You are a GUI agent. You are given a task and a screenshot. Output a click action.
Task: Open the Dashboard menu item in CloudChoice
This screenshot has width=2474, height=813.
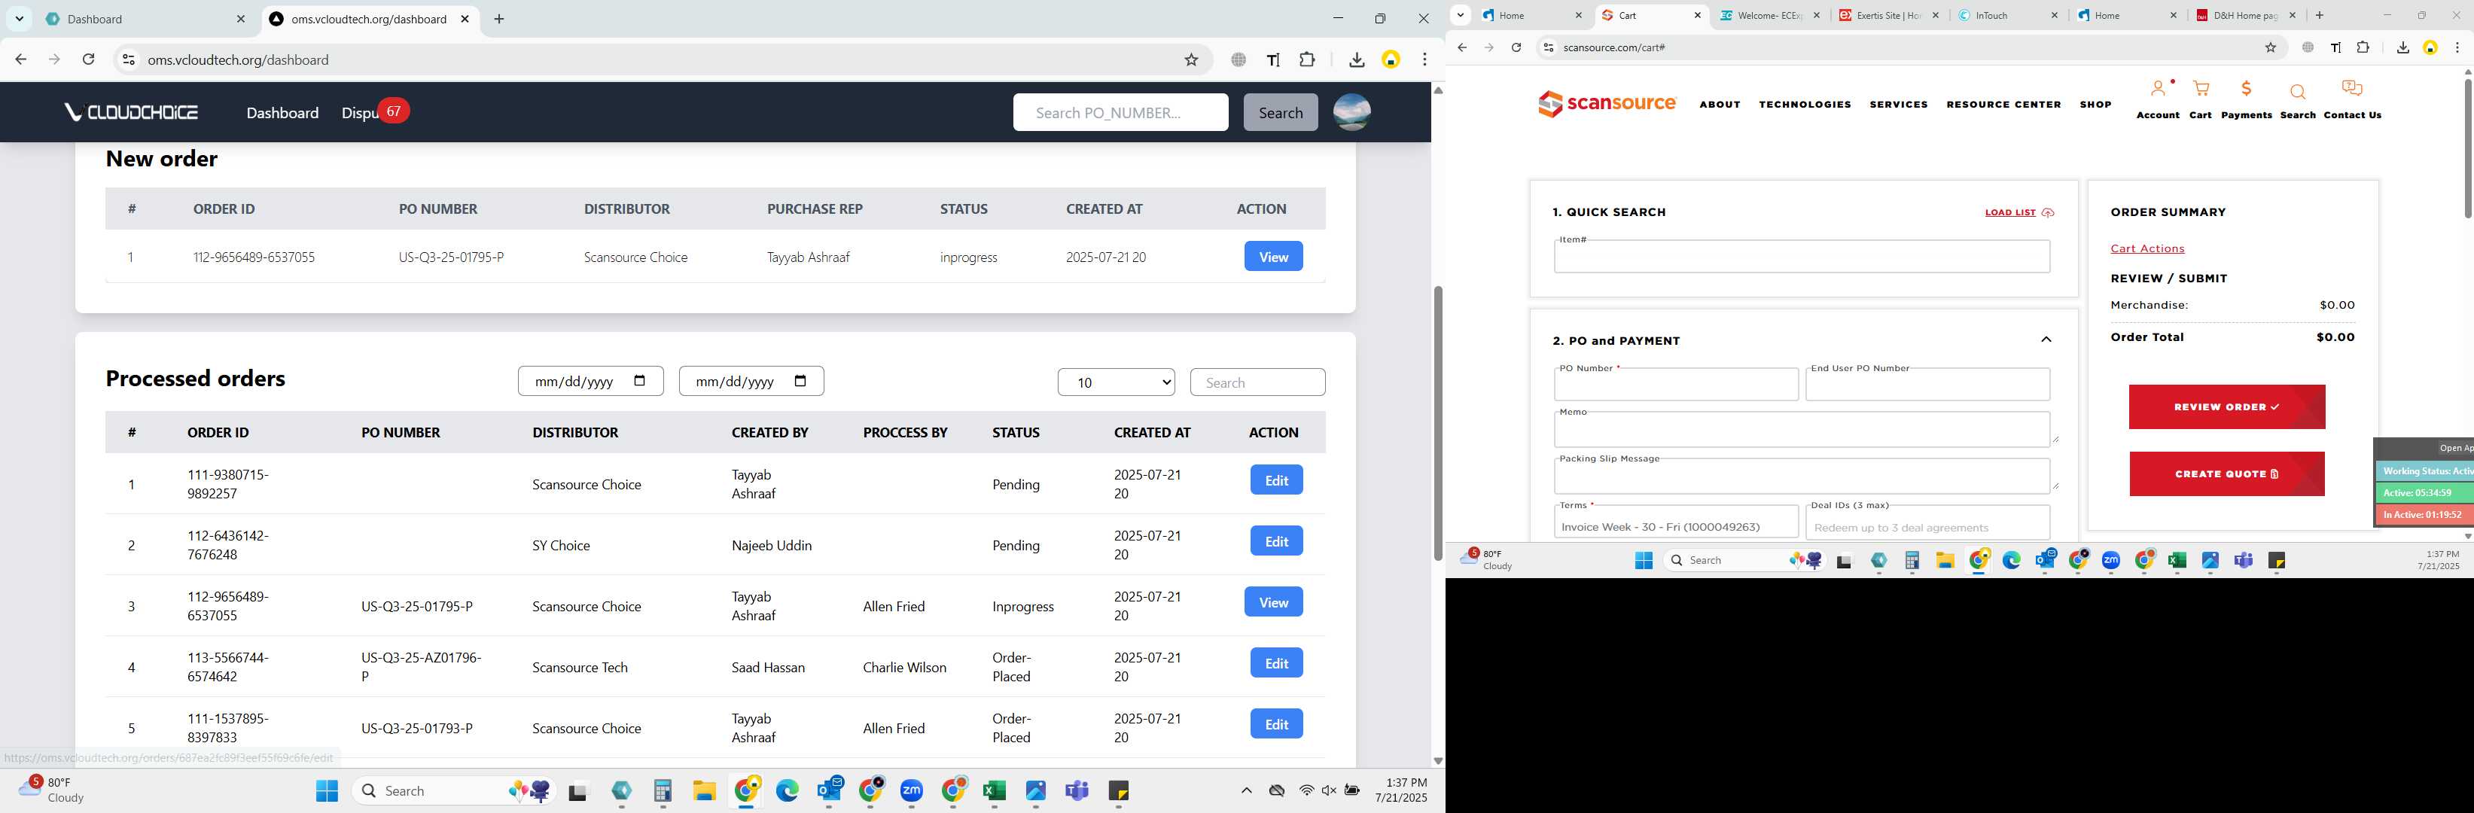tap(282, 112)
